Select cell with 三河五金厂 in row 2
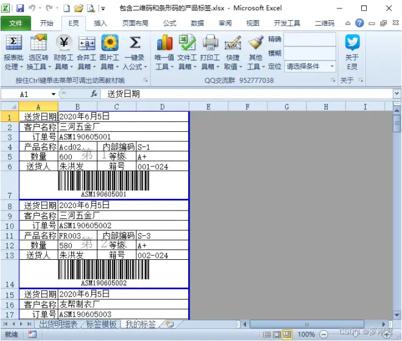This screenshot has height=341, width=402. [x=123, y=127]
